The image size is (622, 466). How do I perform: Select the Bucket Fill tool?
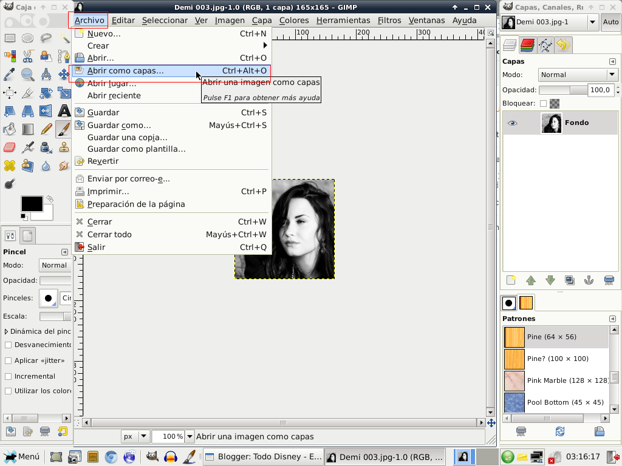[x=10, y=129]
